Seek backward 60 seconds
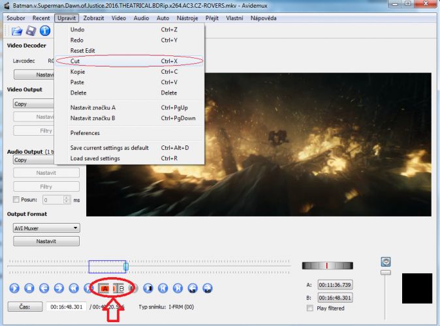This screenshot has height=326, width=440. point(193,288)
